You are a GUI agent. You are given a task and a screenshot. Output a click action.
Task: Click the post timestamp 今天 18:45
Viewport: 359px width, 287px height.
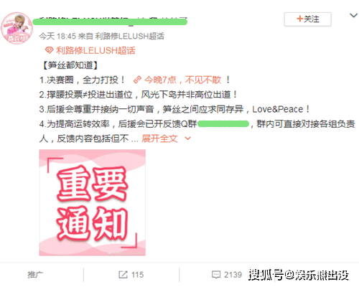[57, 36]
